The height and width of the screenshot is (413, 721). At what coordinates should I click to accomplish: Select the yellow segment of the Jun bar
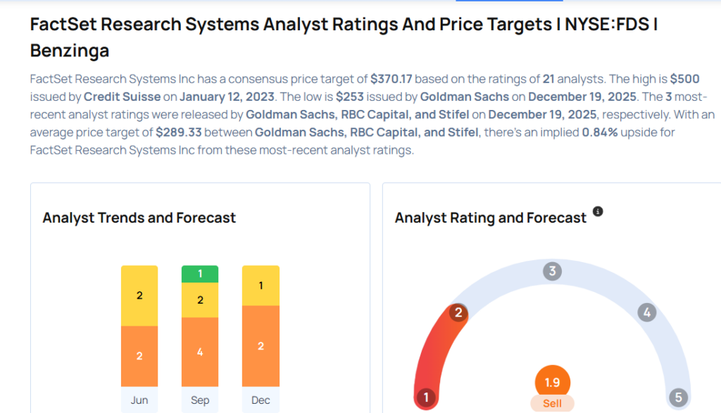[x=139, y=295]
